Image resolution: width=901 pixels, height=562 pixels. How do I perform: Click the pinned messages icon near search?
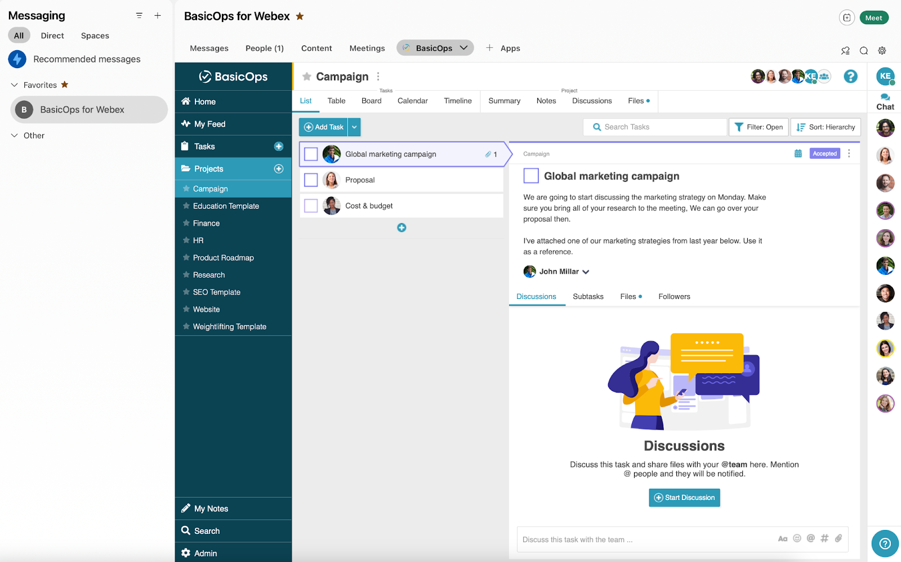coord(845,51)
